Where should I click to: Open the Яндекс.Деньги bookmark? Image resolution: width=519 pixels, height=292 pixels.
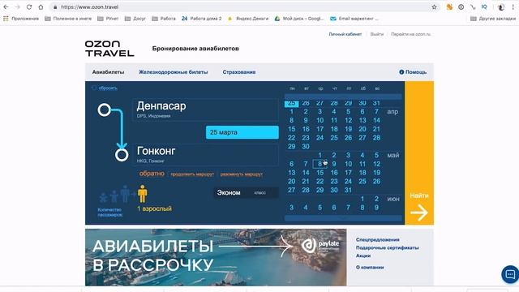tap(248, 19)
